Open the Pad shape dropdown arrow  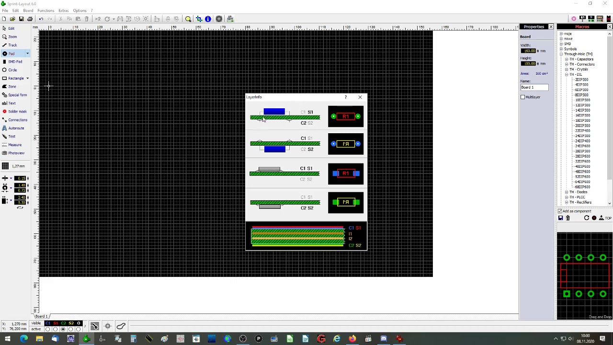coord(27,53)
